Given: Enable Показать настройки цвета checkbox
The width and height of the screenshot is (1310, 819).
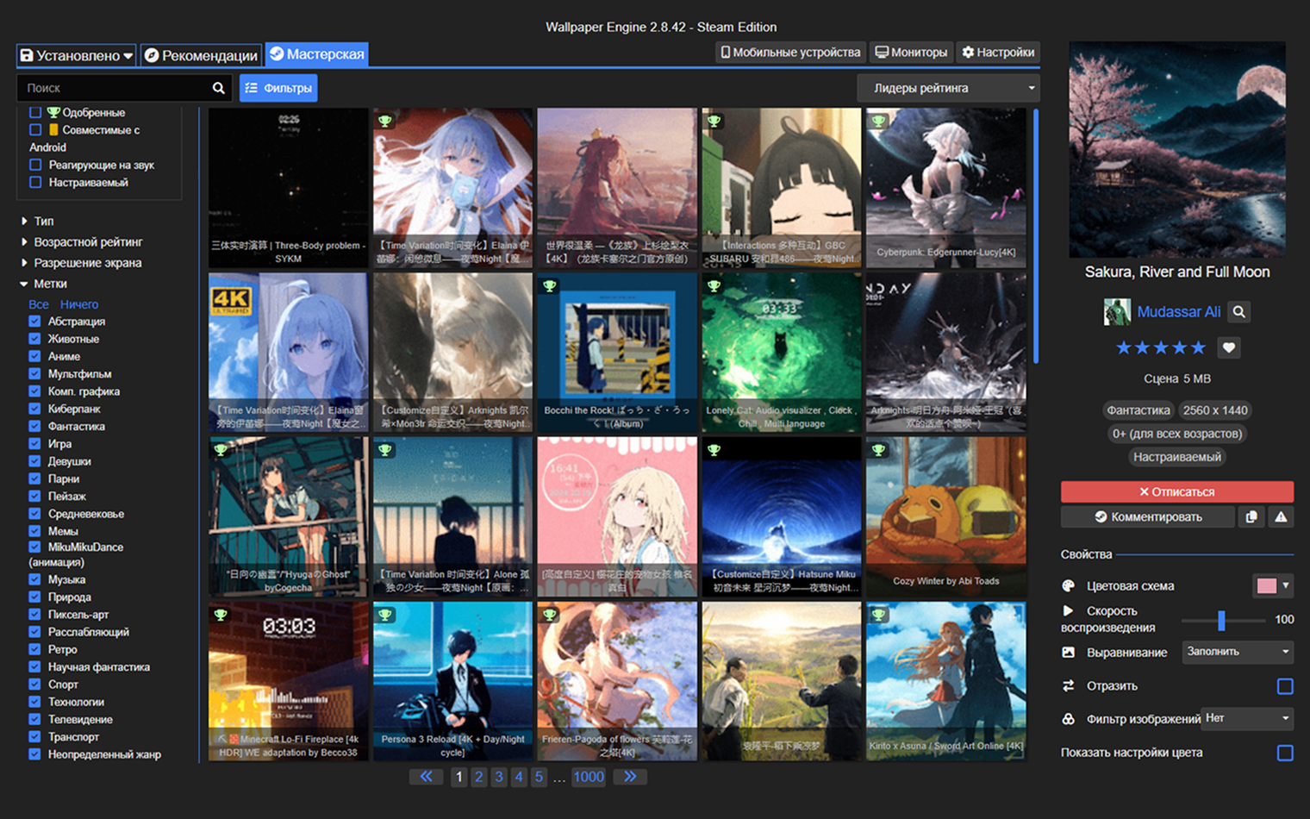Looking at the screenshot, I should [1285, 753].
